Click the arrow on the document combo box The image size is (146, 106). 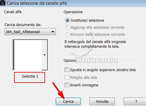click(53, 32)
